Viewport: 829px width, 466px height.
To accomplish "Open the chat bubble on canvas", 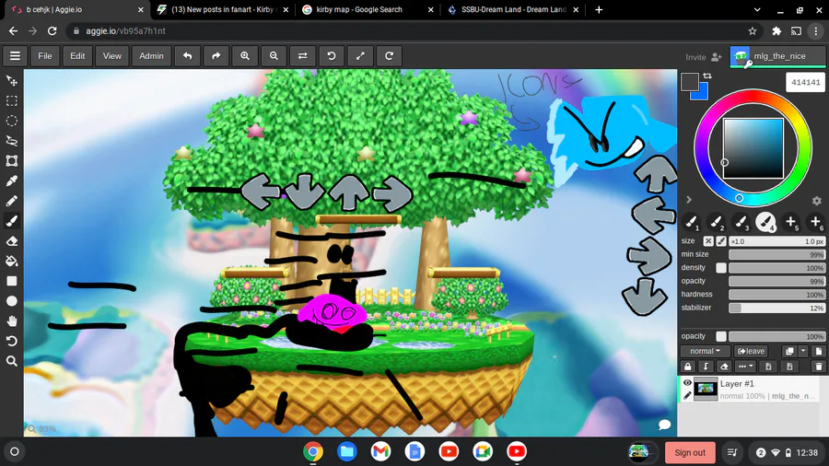I will (664, 425).
